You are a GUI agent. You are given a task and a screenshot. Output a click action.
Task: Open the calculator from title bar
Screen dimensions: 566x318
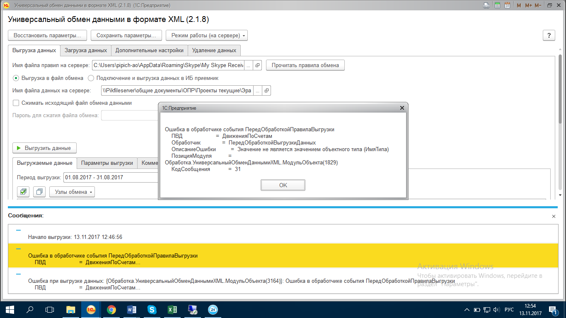(x=497, y=5)
